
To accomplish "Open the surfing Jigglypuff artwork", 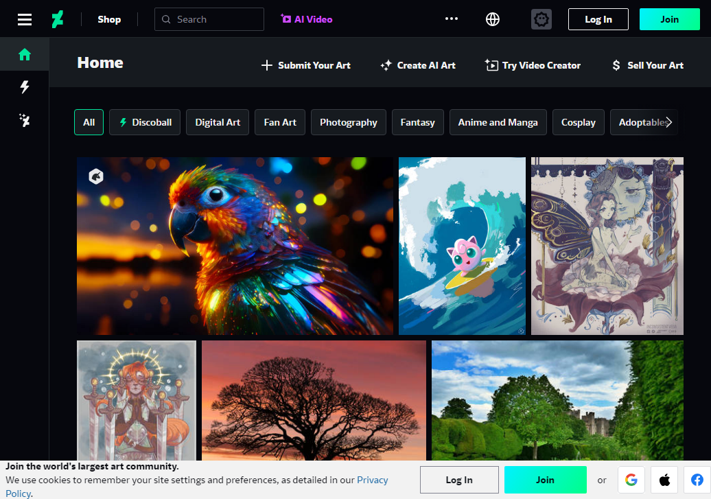I will tap(462, 246).
